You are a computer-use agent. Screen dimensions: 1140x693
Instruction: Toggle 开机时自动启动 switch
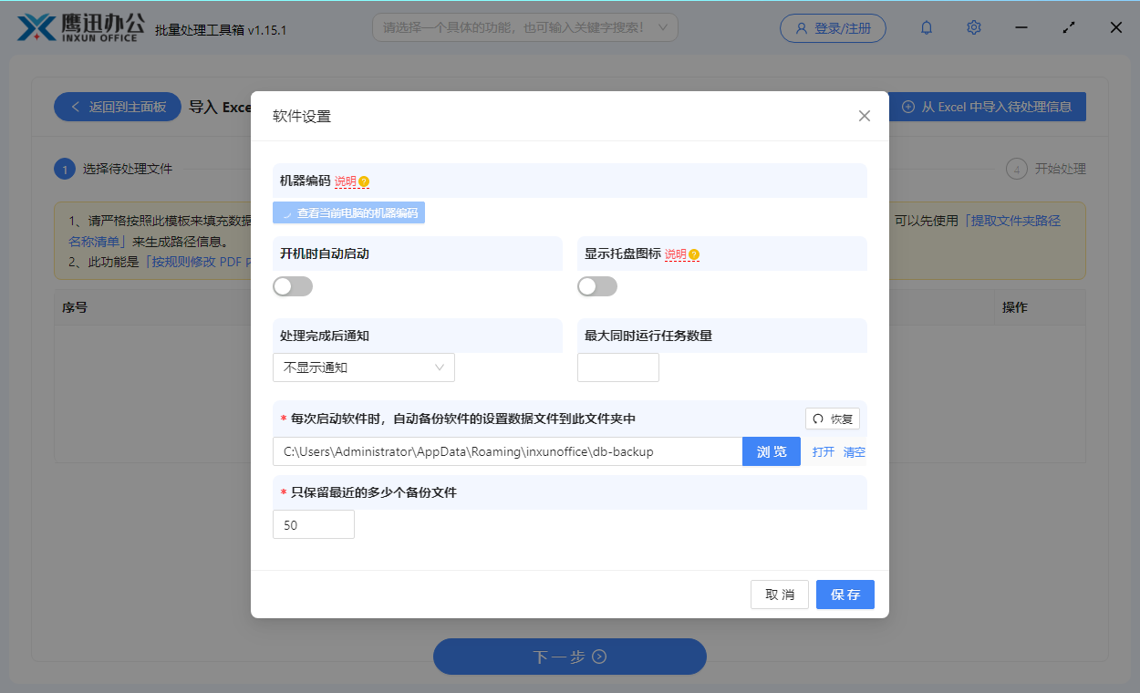point(293,286)
